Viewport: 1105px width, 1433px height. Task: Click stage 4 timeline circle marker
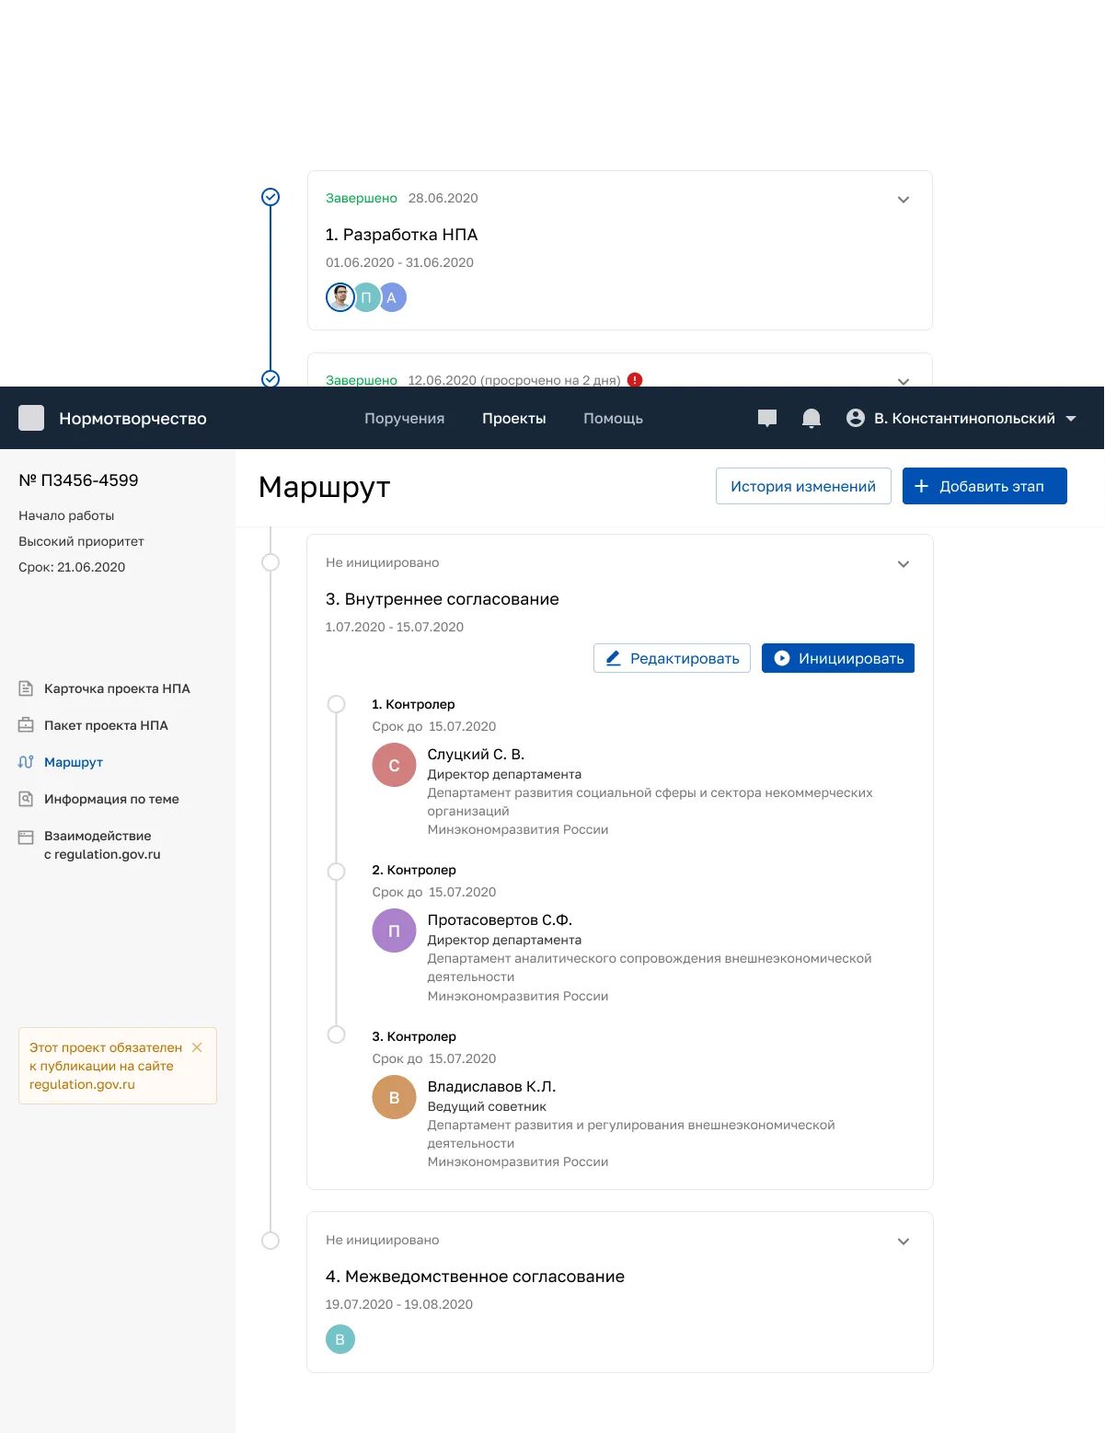pos(270,1241)
